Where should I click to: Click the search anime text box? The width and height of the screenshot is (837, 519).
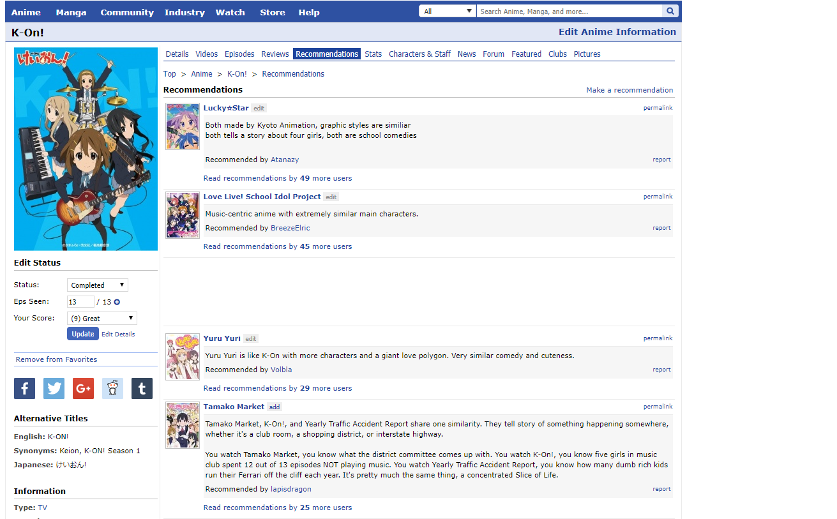tap(569, 11)
